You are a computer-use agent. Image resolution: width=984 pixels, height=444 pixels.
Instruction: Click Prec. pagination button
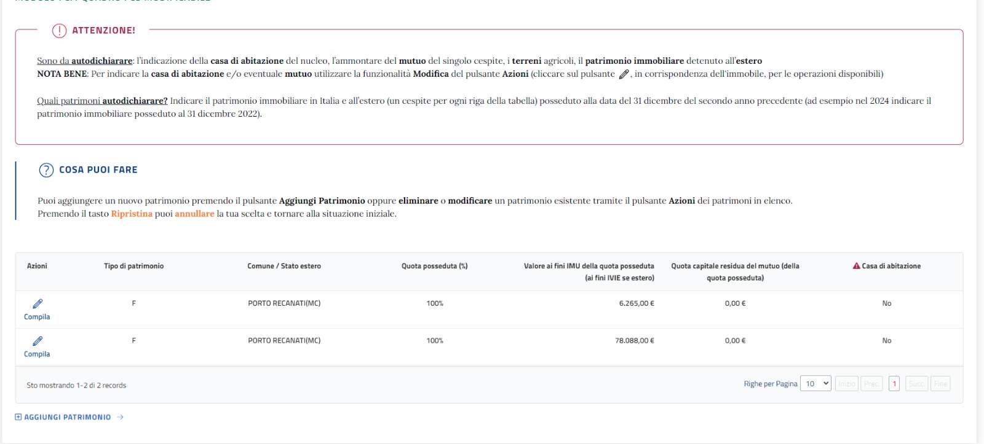tap(871, 384)
